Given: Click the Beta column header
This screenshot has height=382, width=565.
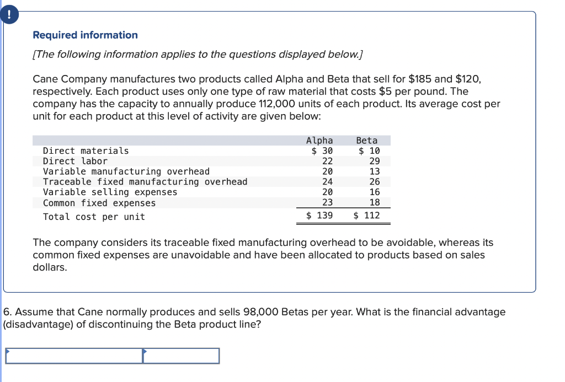Looking at the screenshot, I should click(x=367, y=140).
